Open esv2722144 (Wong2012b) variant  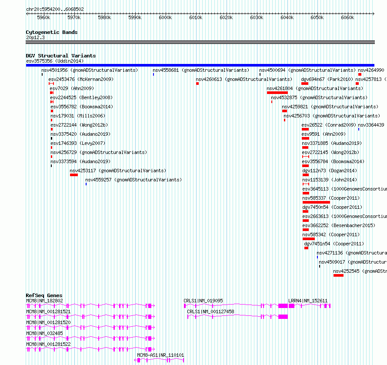(79, 125)
